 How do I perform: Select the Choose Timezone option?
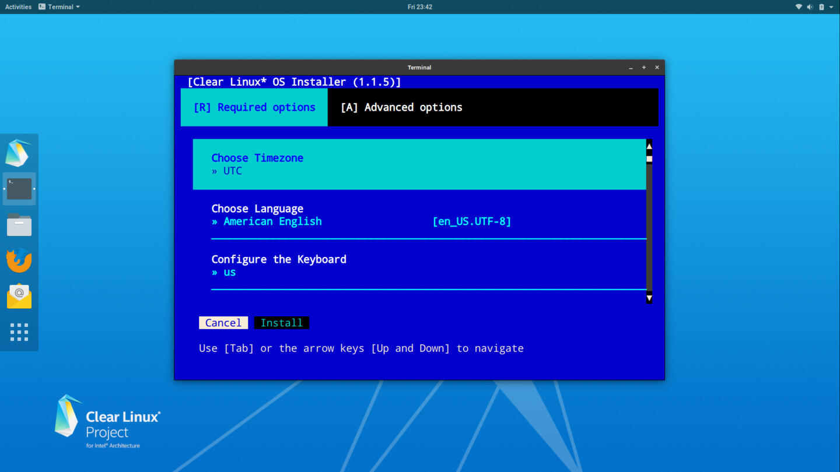coord(419,164)
